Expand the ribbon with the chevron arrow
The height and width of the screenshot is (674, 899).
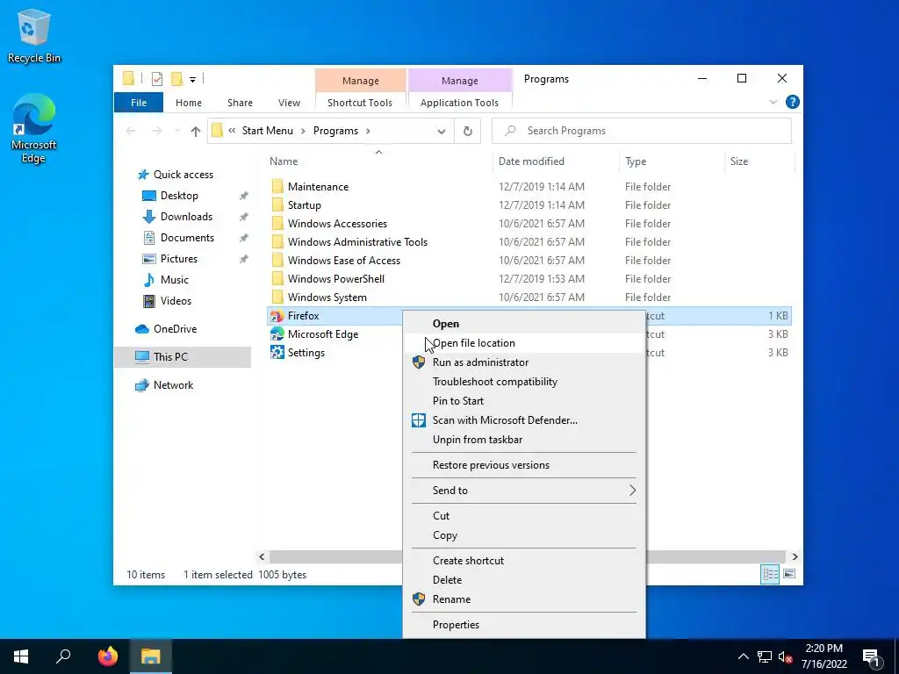[x=773, y=102]
